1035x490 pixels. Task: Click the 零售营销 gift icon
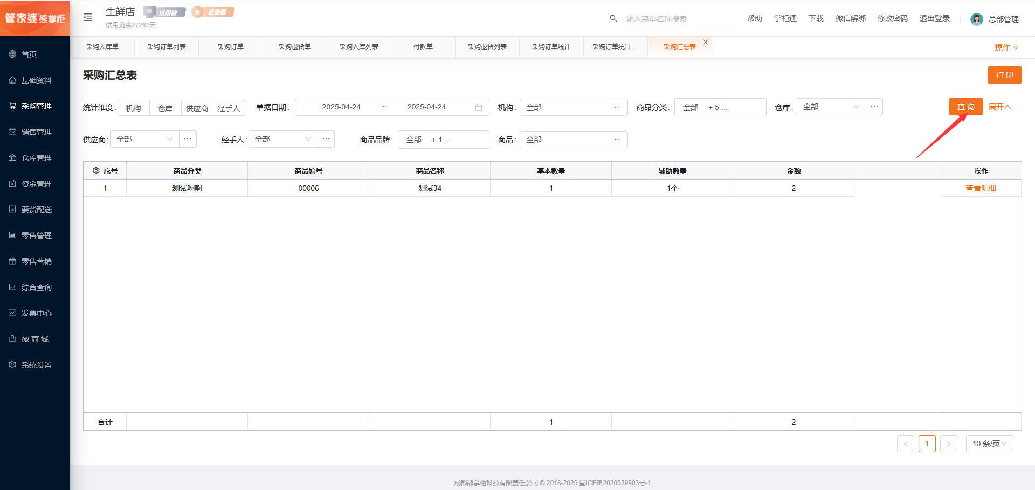pos(12,261)
